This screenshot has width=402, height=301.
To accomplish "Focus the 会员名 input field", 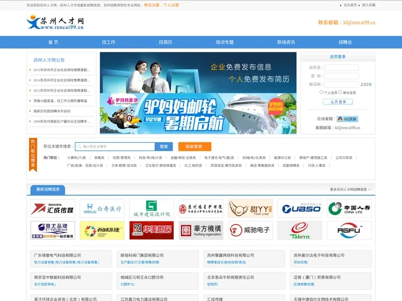I will (342, 67).
